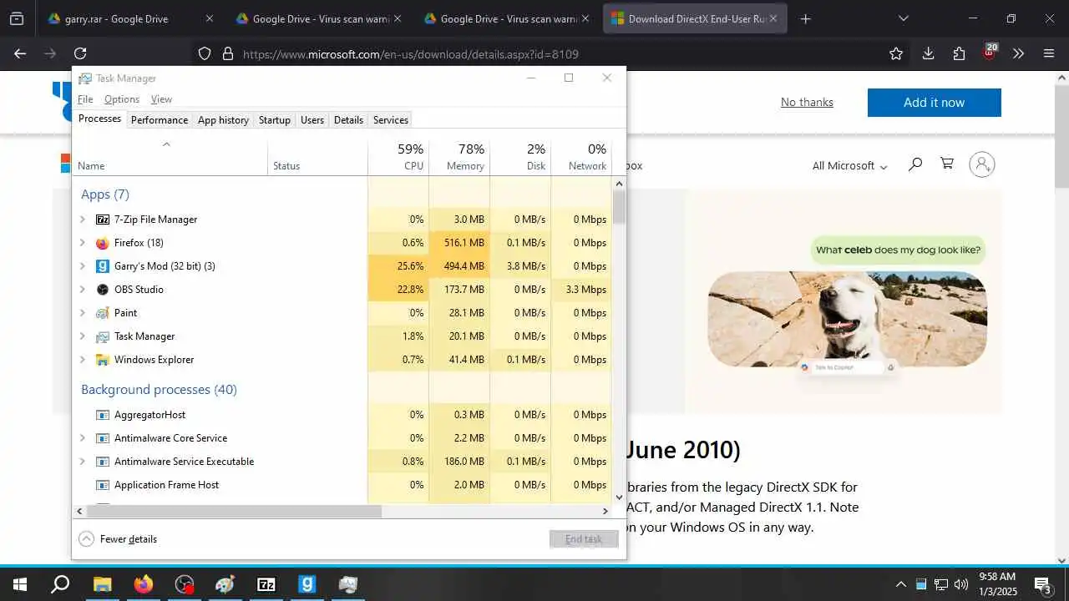Open 7-Zip from the taskbar
The image size is (1069, 601).
point(266,584)
